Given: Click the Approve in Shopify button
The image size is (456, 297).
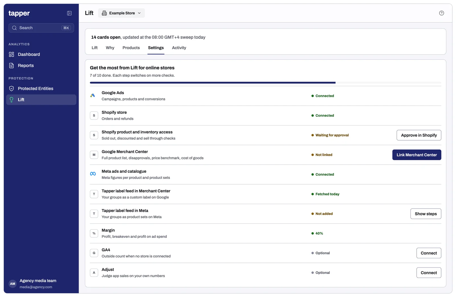Looking at the screenshot, I should pos(419,135).
